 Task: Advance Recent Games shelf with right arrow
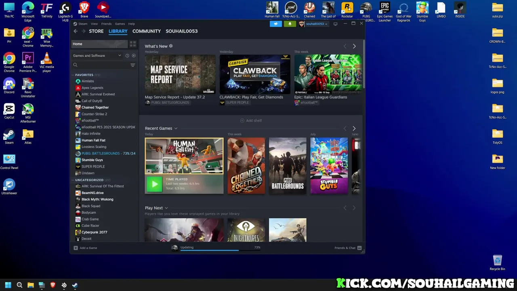[x=354, y=129]
